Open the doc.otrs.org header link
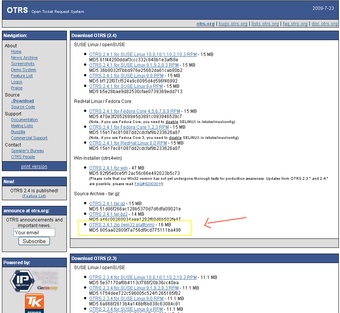340x313 pixels. 325,24
